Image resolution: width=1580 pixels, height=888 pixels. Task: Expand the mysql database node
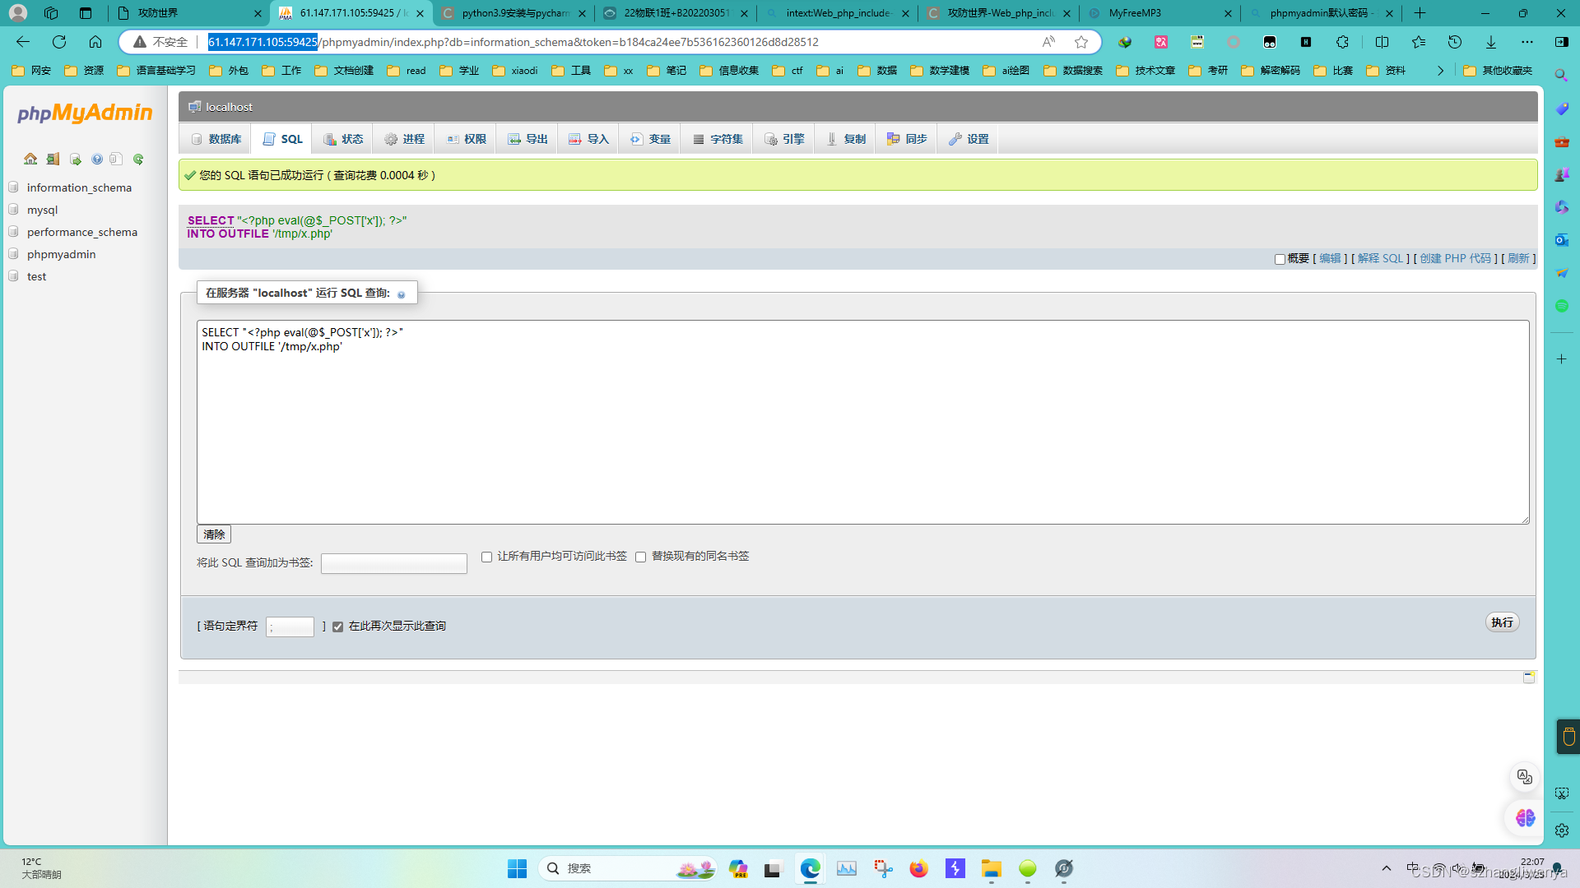[x=13, y=210]
